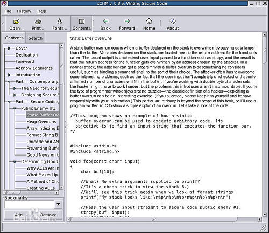Maximize the xCHM window

258,3
